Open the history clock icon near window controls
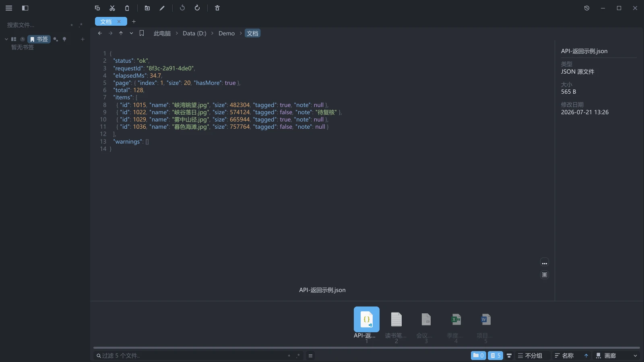Image resolution: width=644 pixels, height=362 pixels. [587, 8]
